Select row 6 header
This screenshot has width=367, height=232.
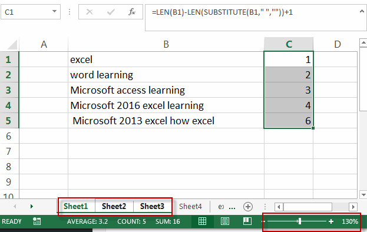point(8,136)
